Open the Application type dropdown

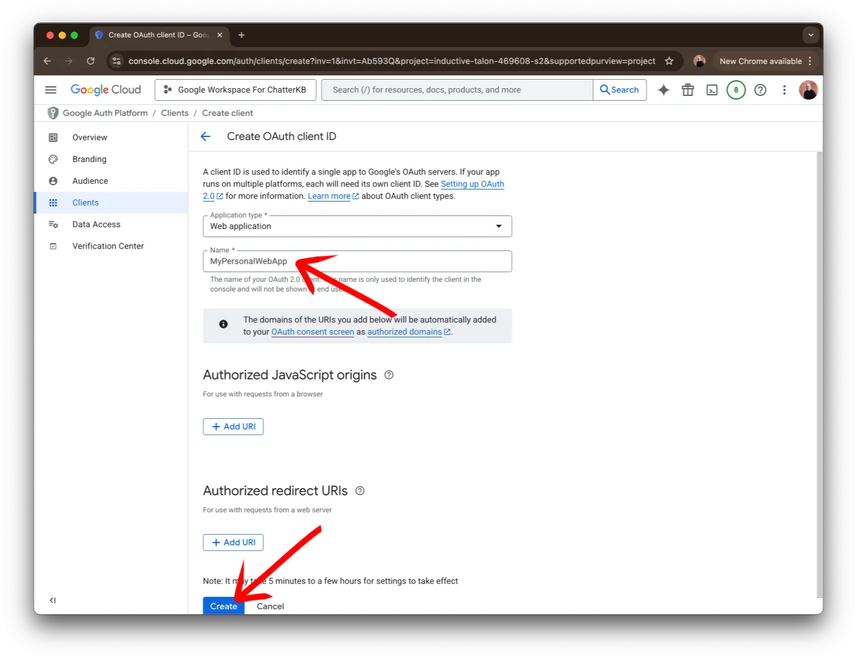(x=358, y=226)
